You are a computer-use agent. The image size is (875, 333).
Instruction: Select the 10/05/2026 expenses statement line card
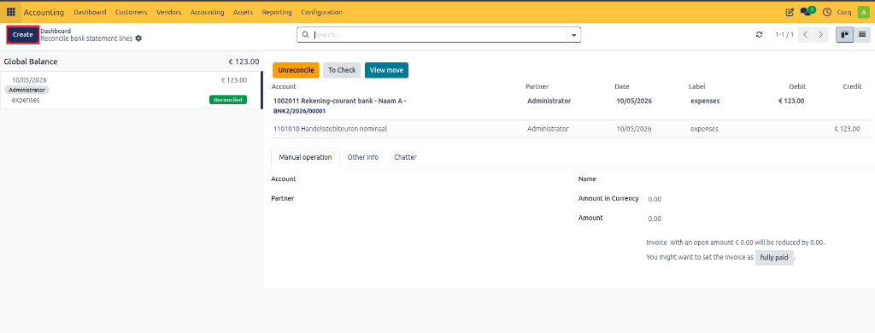point(131,90)
